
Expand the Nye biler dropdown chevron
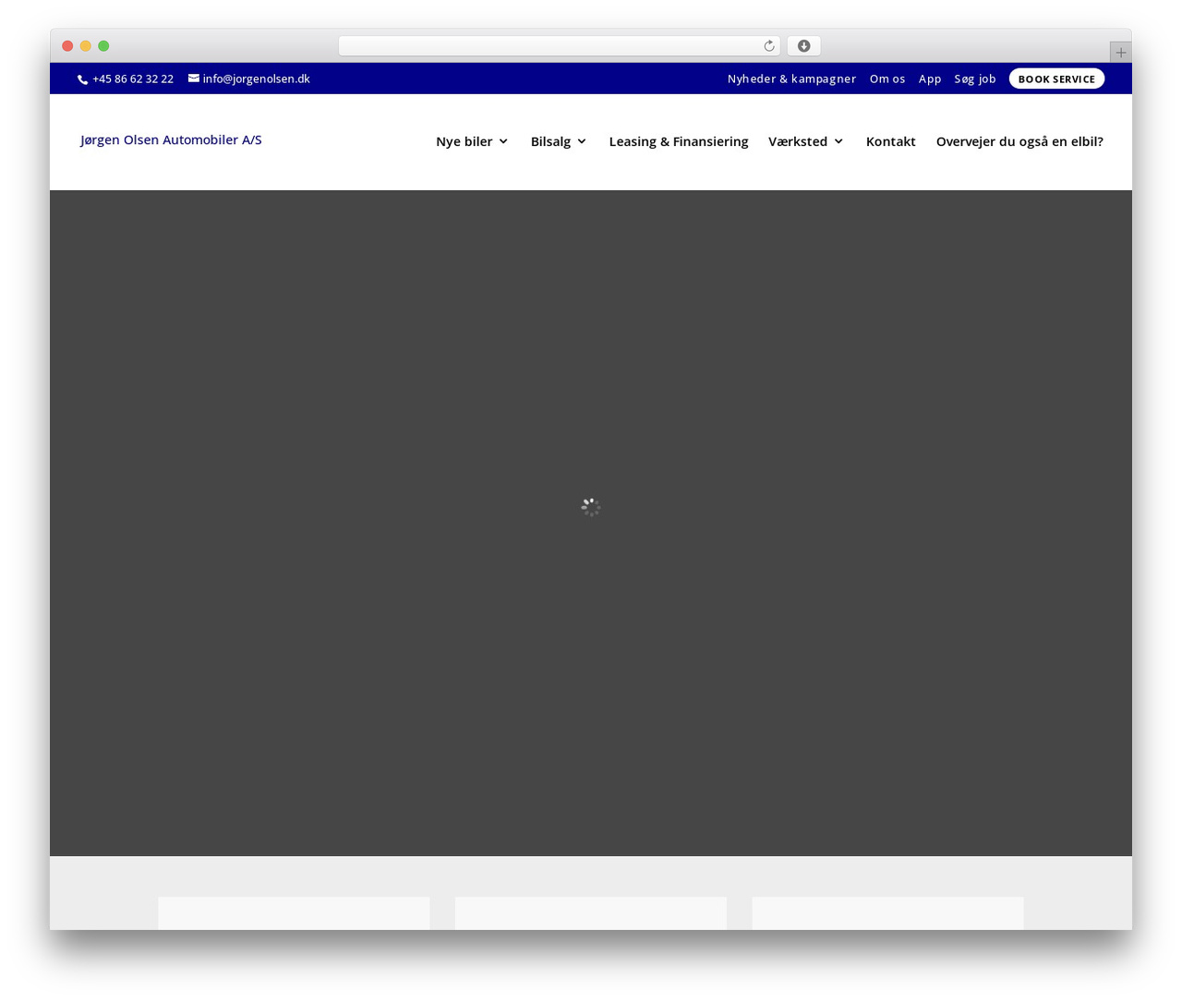503,141
